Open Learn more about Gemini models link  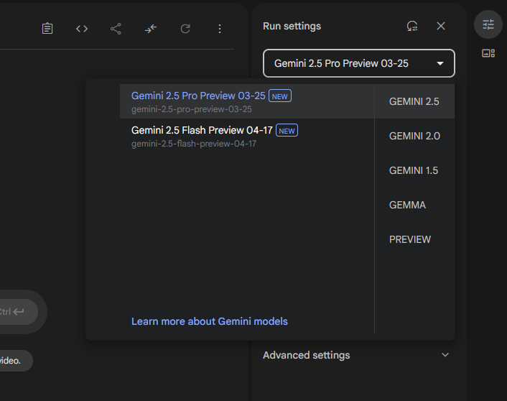[x=210, y=321]
